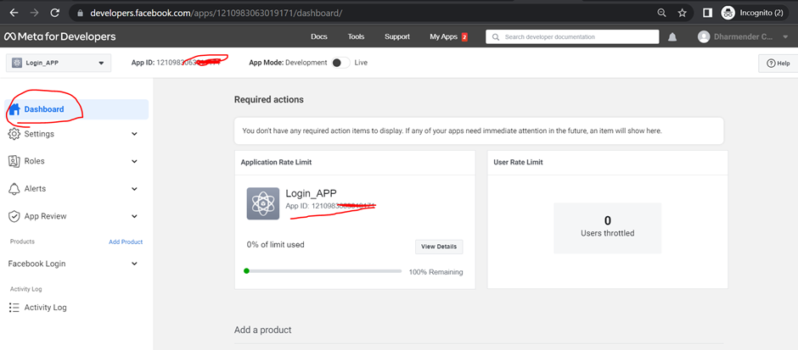This screenshot has width=798, height=350.
Task: Open browser side panel icon
Action: click(707, 13)
